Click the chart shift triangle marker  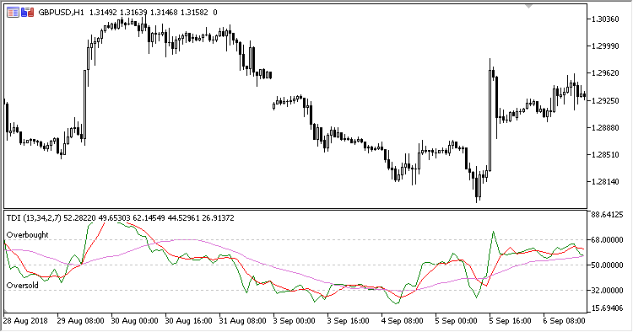coord(529,6)
